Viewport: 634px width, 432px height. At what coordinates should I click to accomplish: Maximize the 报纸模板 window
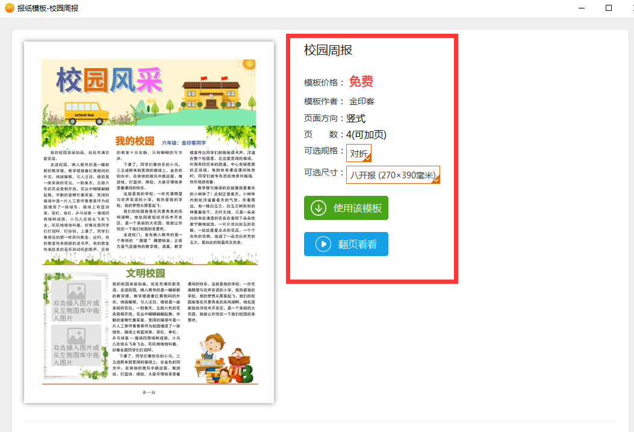(x=608, y=8)
